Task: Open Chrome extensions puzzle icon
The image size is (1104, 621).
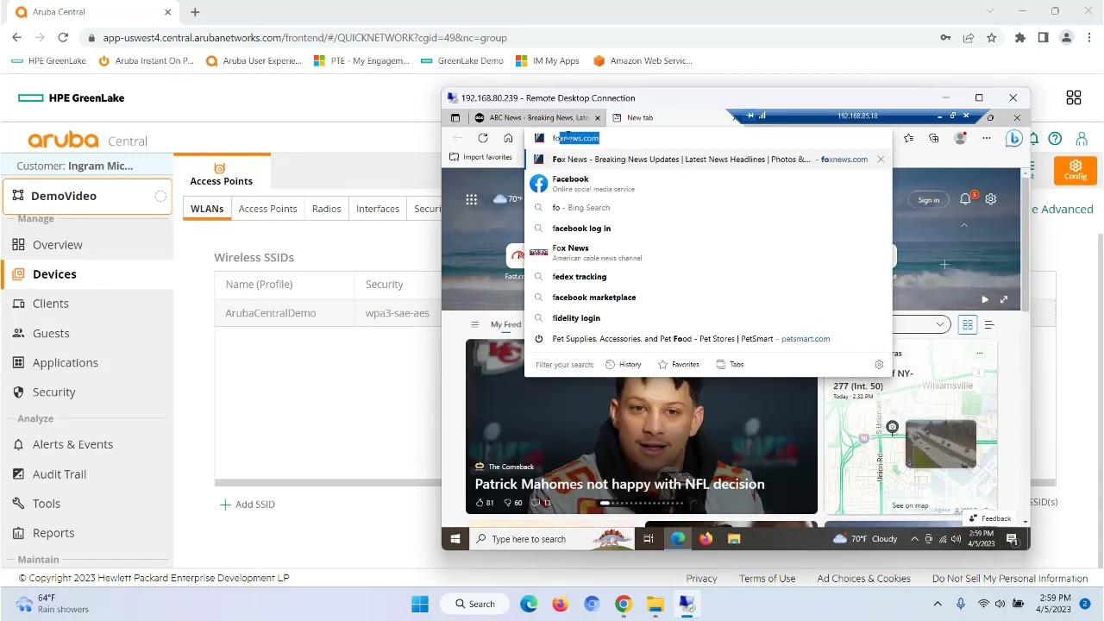Action: [1020, 38]
